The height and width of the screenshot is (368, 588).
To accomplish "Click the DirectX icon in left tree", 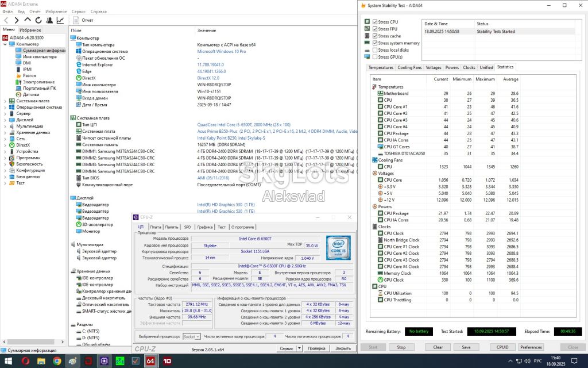I will click(11, 145).
